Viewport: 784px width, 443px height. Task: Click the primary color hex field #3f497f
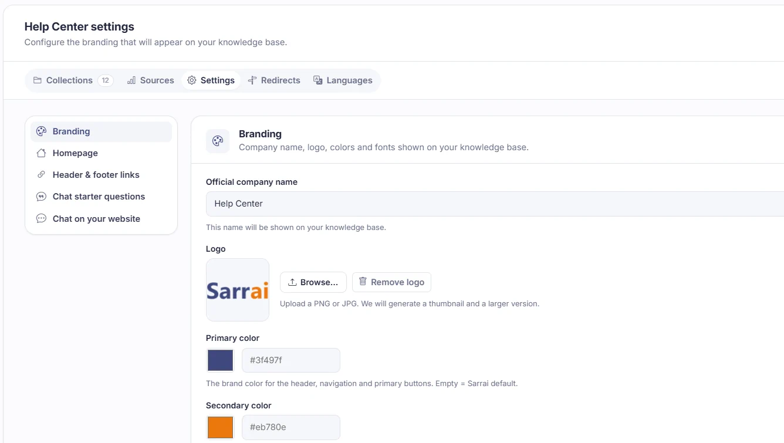[291, 360]
